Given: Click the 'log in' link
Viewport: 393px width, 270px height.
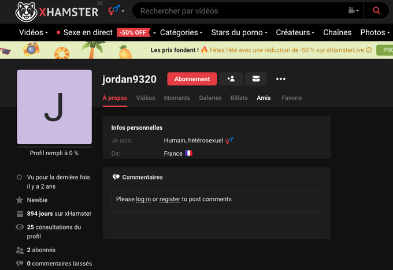Looking at the screenshot, I should [x=143, y=199].
